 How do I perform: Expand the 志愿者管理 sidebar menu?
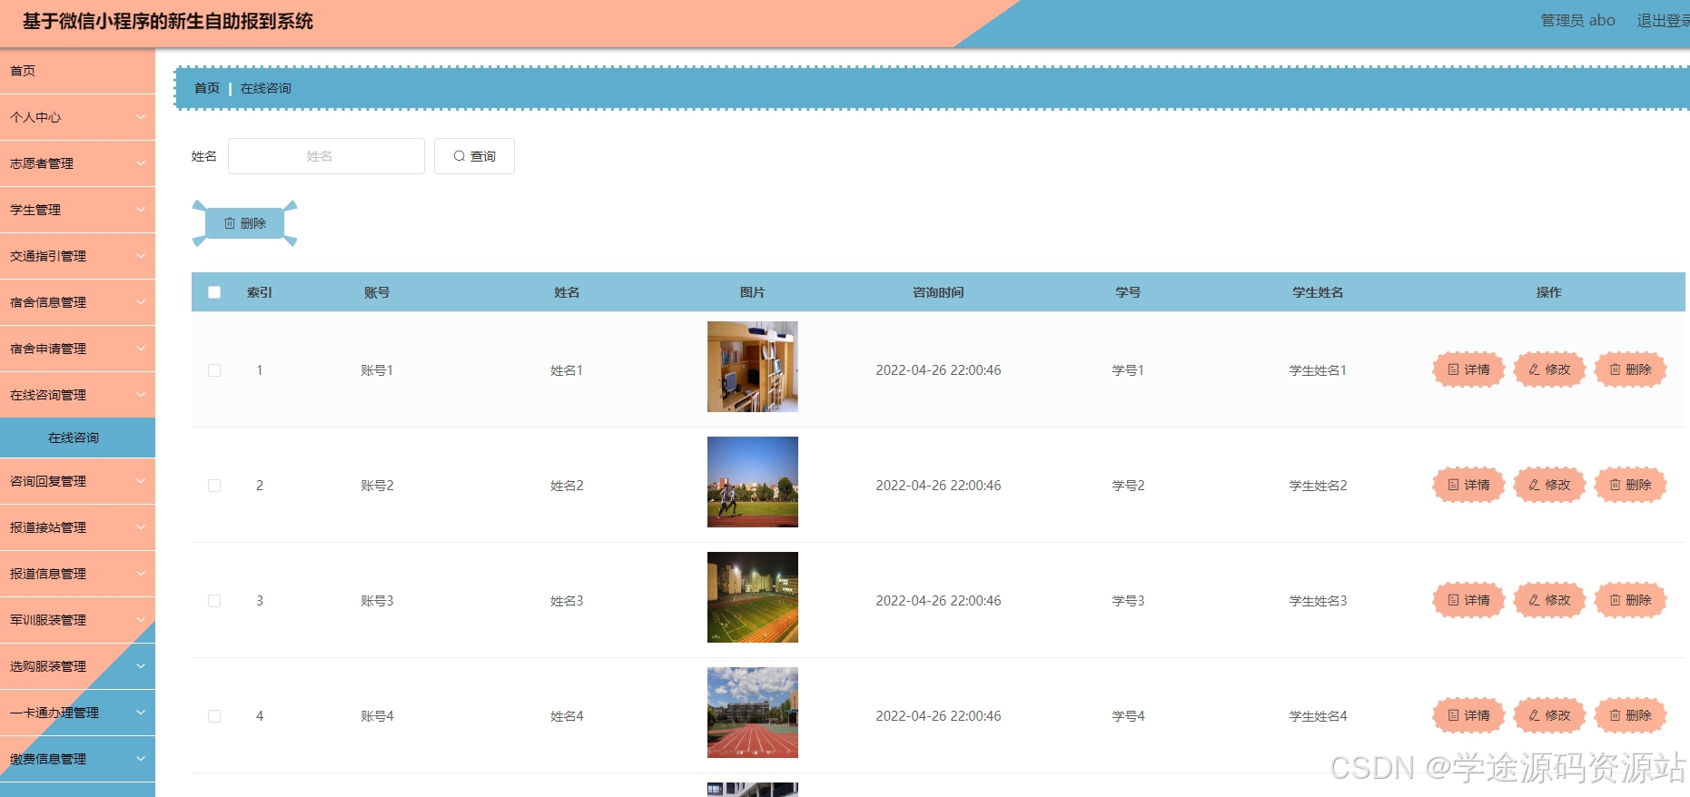pos(77,163)
